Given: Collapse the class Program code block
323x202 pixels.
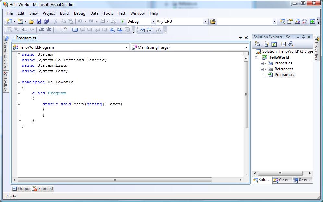Looking at the screenshot, I should [19, 93].
